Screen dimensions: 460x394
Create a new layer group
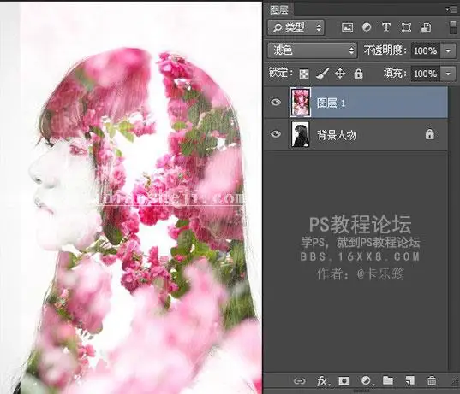click(x=388, y=380)
